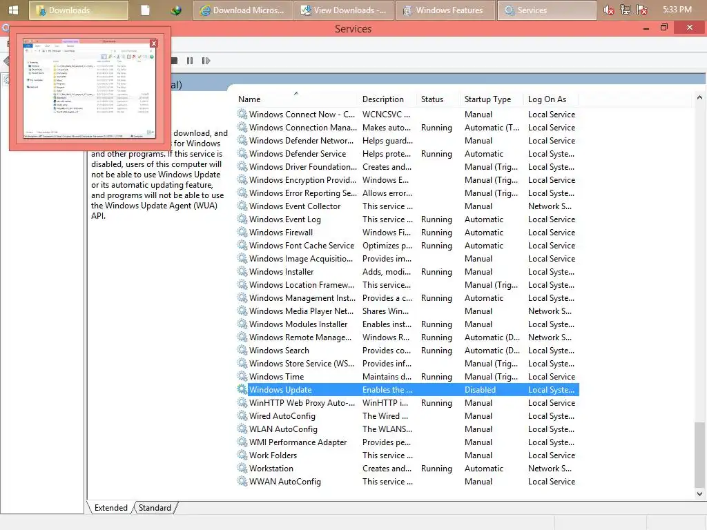
Task: Click gear icon beside Windows Firewall
Action: pyautogui.click(x=242, y=232)
